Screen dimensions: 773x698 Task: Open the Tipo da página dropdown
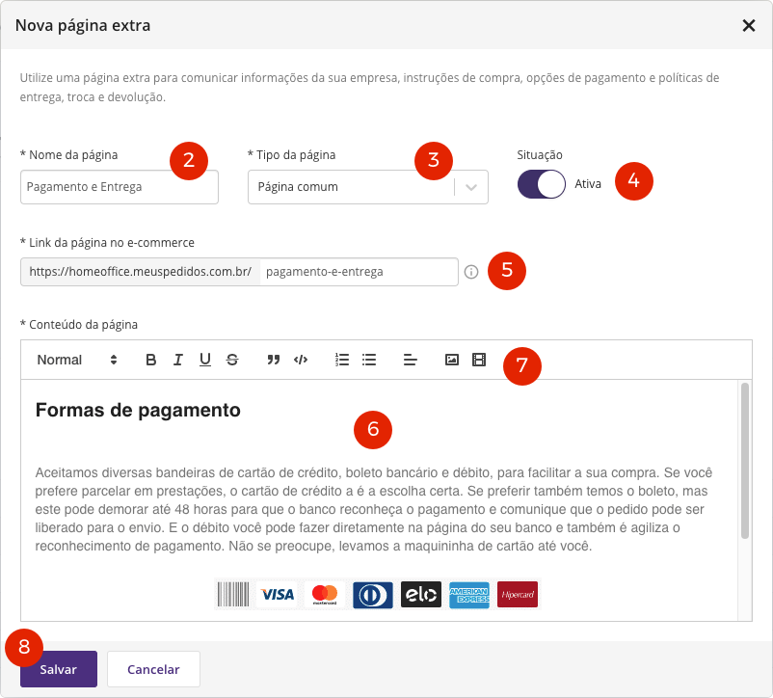pos(368,187)
